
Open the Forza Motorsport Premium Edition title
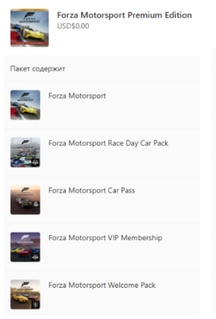pos(124,15)
